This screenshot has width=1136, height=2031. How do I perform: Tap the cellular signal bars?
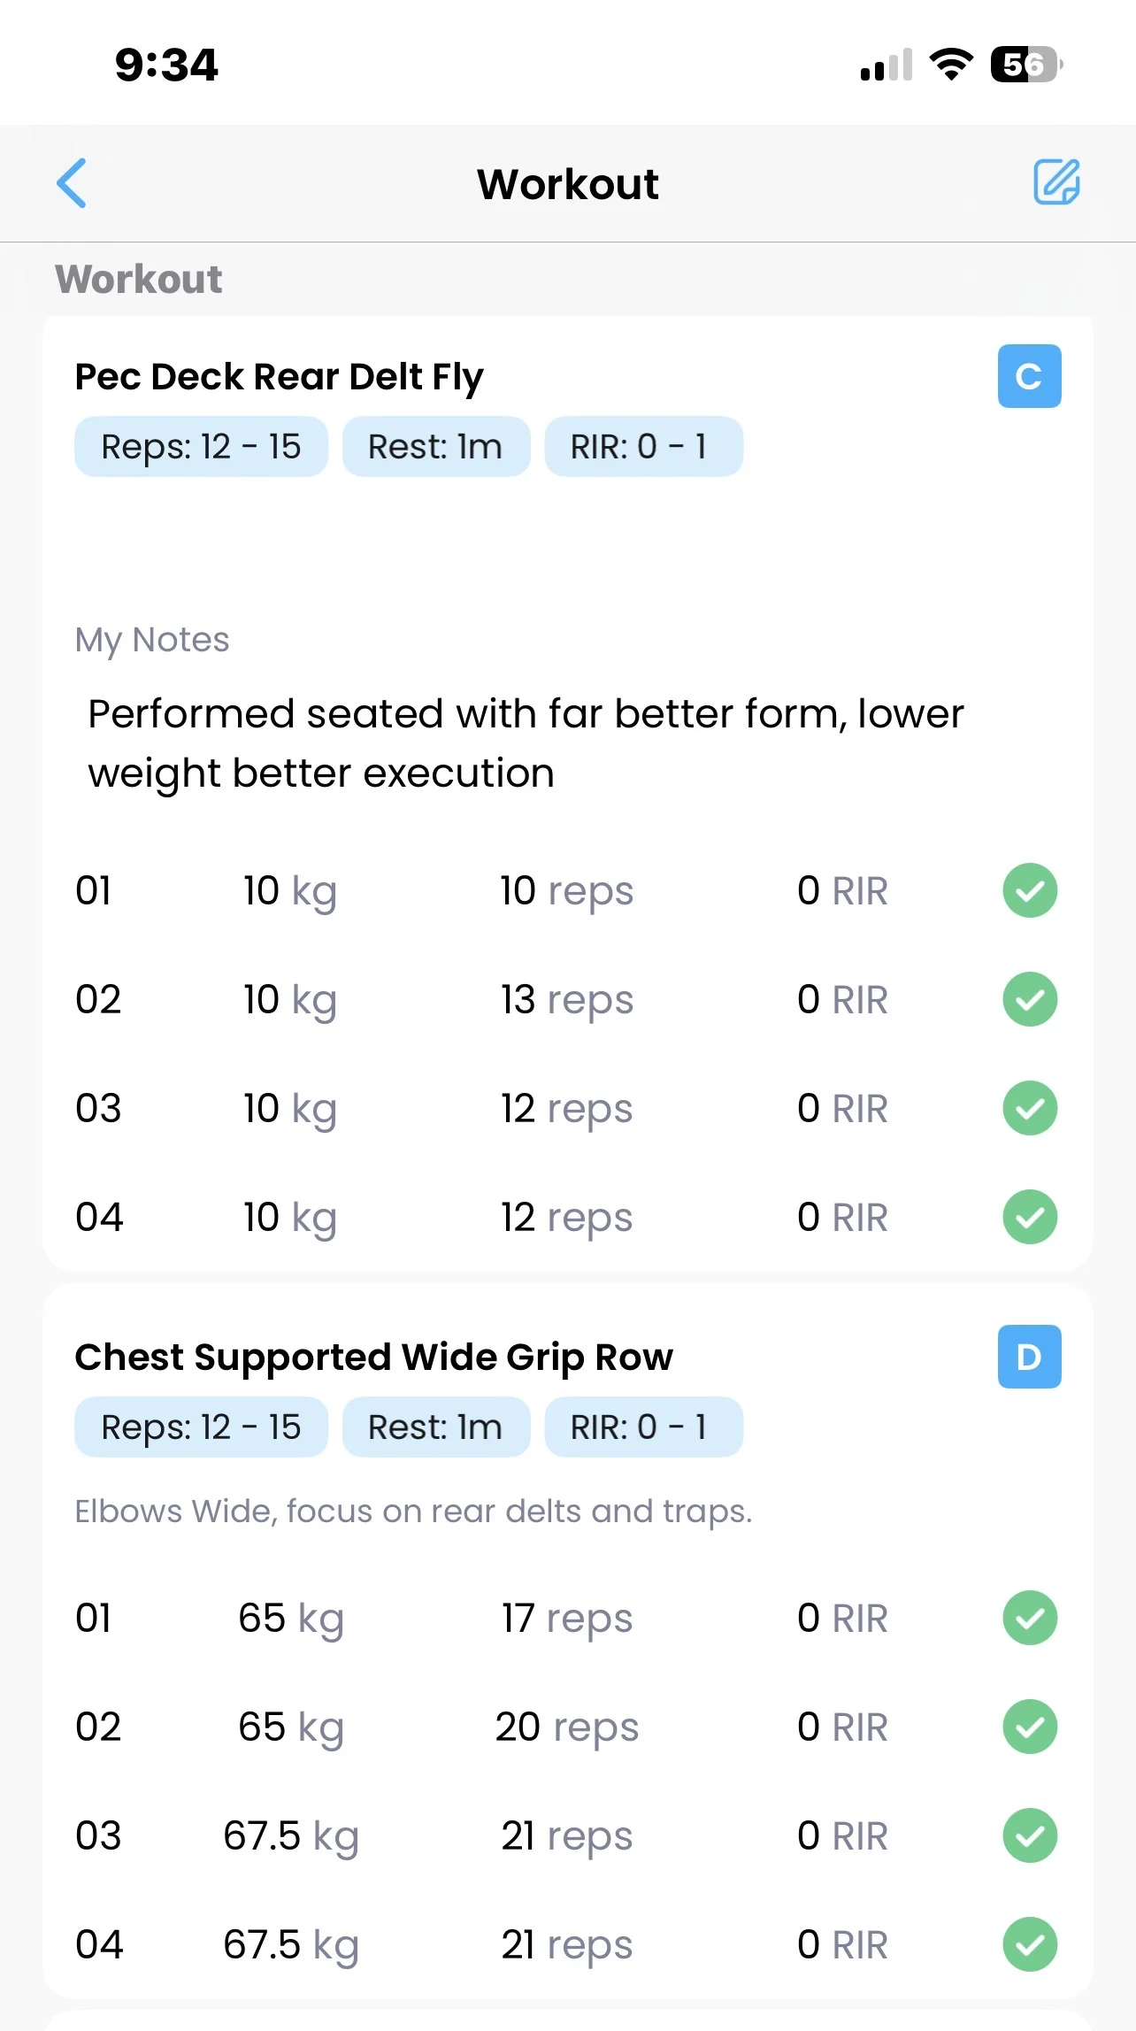point(886,65)
